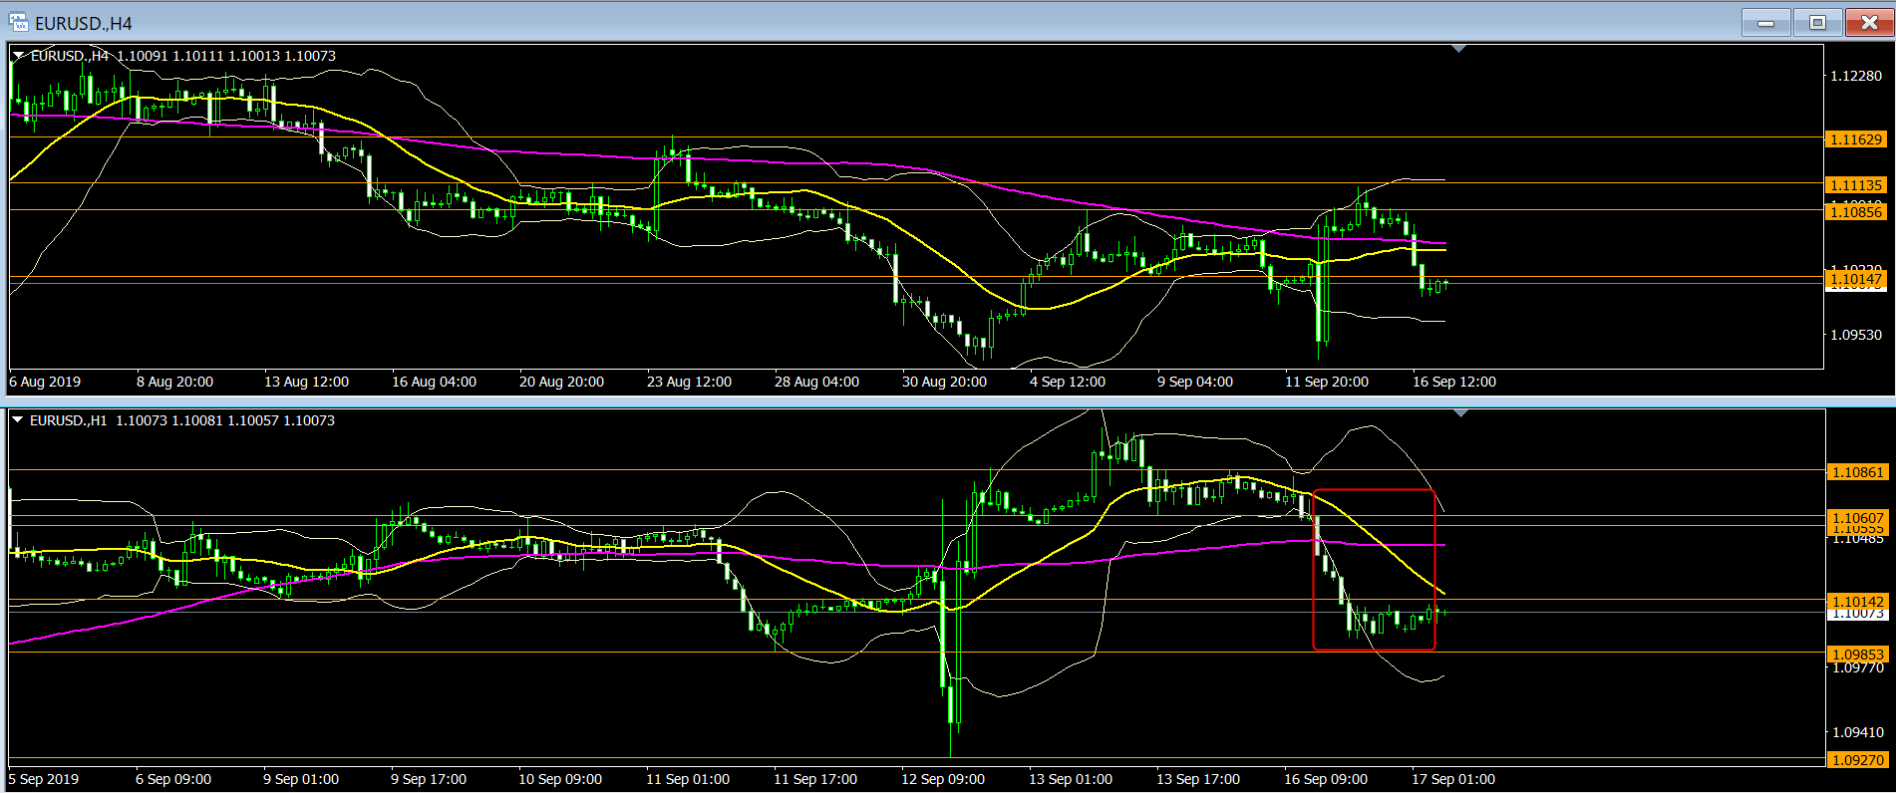Click the '20 Aug 20:00' time label
The width and height of the screenshot is (1896, 793).
point(561,382)
